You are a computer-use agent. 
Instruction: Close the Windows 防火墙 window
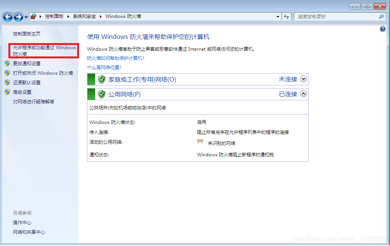tap(380, 6)
